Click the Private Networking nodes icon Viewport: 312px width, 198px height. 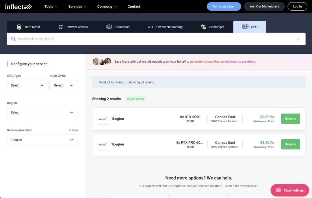click(151, 27)
